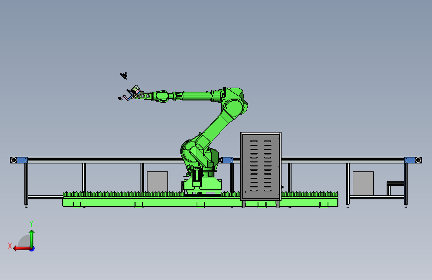Select the green robot's horizontal forearm

coord(196,96)
